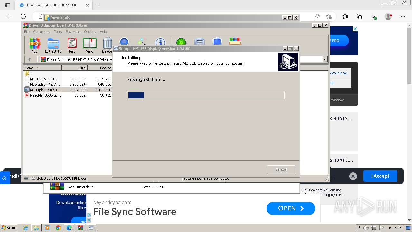Click the green virus scan icon in WinRAR
Screen dimensions: 412x232
pos(181,42)
